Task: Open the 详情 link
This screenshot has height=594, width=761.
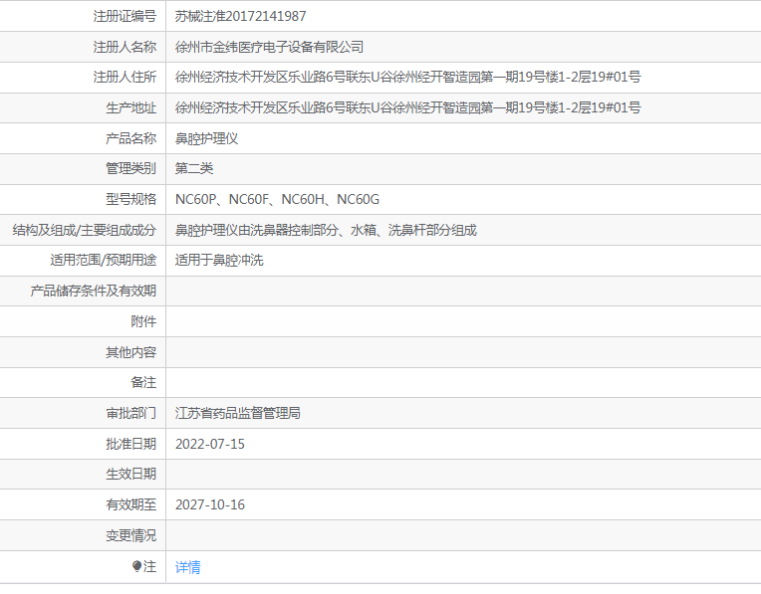Action: click(x=188, y=567)
